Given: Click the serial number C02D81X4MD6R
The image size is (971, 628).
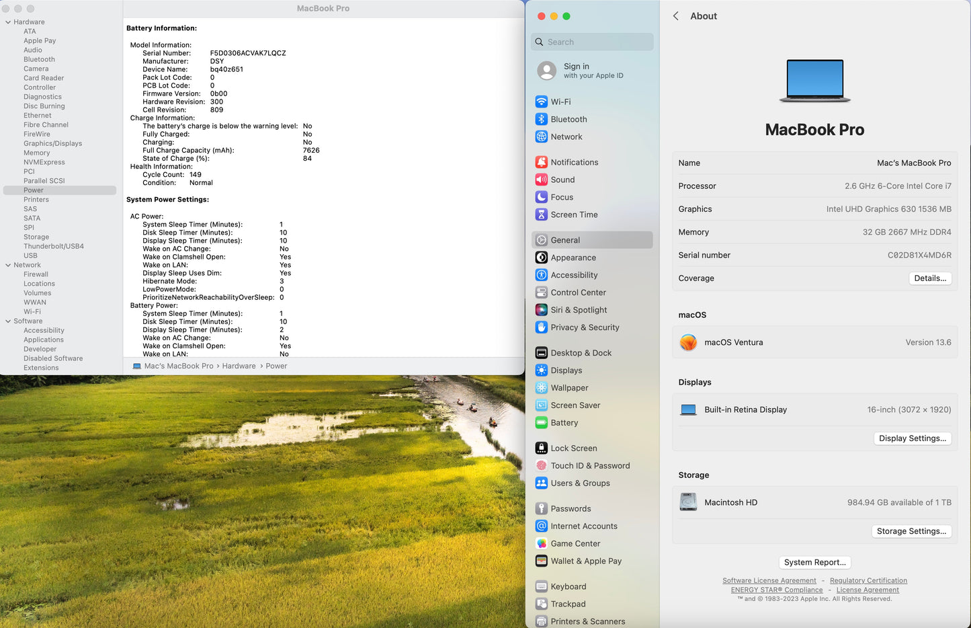Looking at the screenshot, I should click(919, 256).
